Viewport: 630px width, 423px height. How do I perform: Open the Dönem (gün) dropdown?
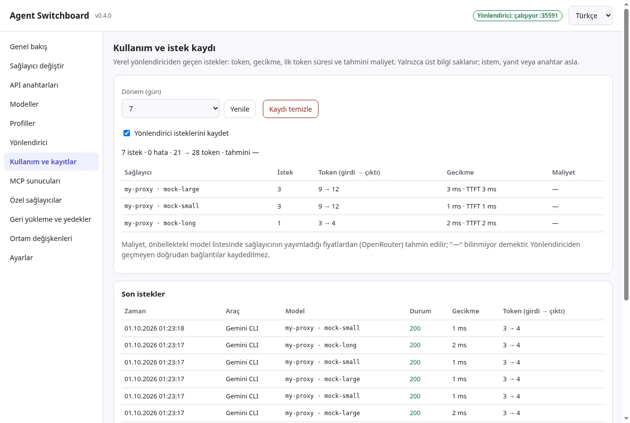(x=171, y=109)
